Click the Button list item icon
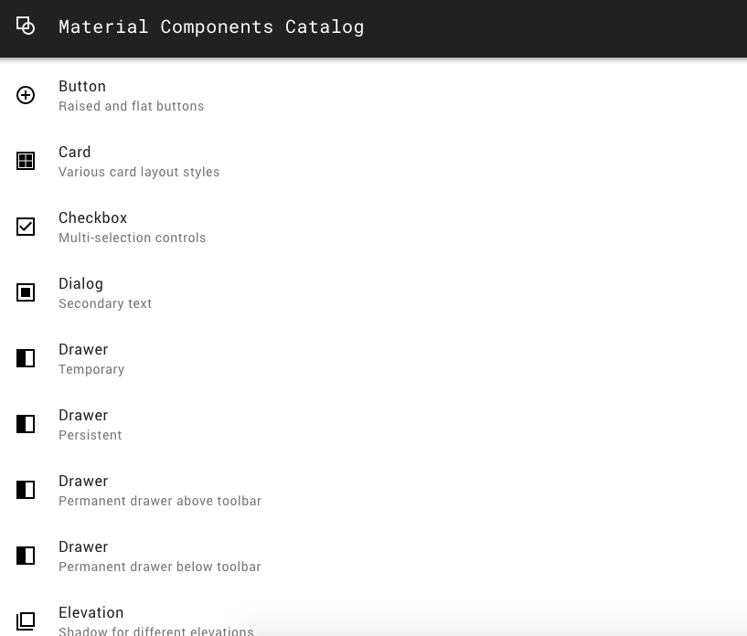This screenshot has height=636, width=747. (26, 95)
